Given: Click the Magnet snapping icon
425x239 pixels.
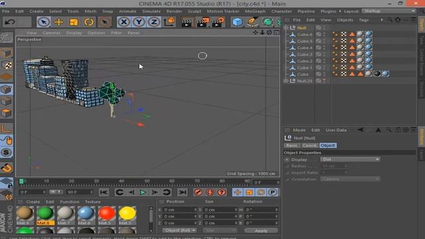Looking at the screenshot, I should (6, 168).
